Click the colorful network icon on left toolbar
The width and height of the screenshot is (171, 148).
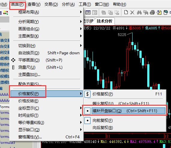point(5,13)
